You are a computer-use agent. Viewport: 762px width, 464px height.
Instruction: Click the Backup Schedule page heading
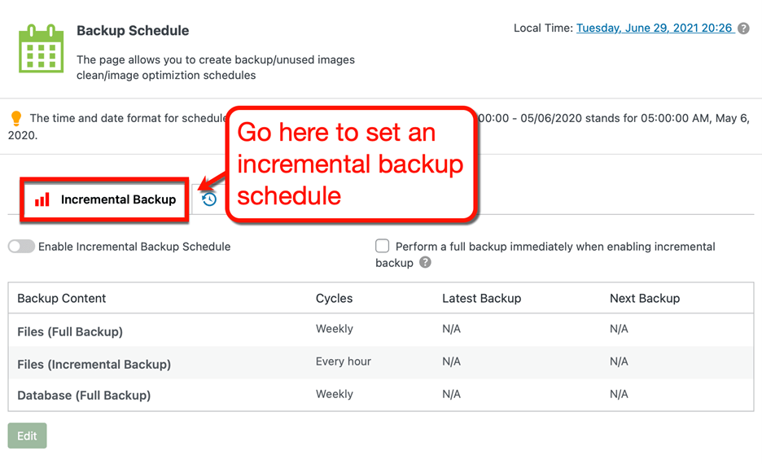(133, 31)
